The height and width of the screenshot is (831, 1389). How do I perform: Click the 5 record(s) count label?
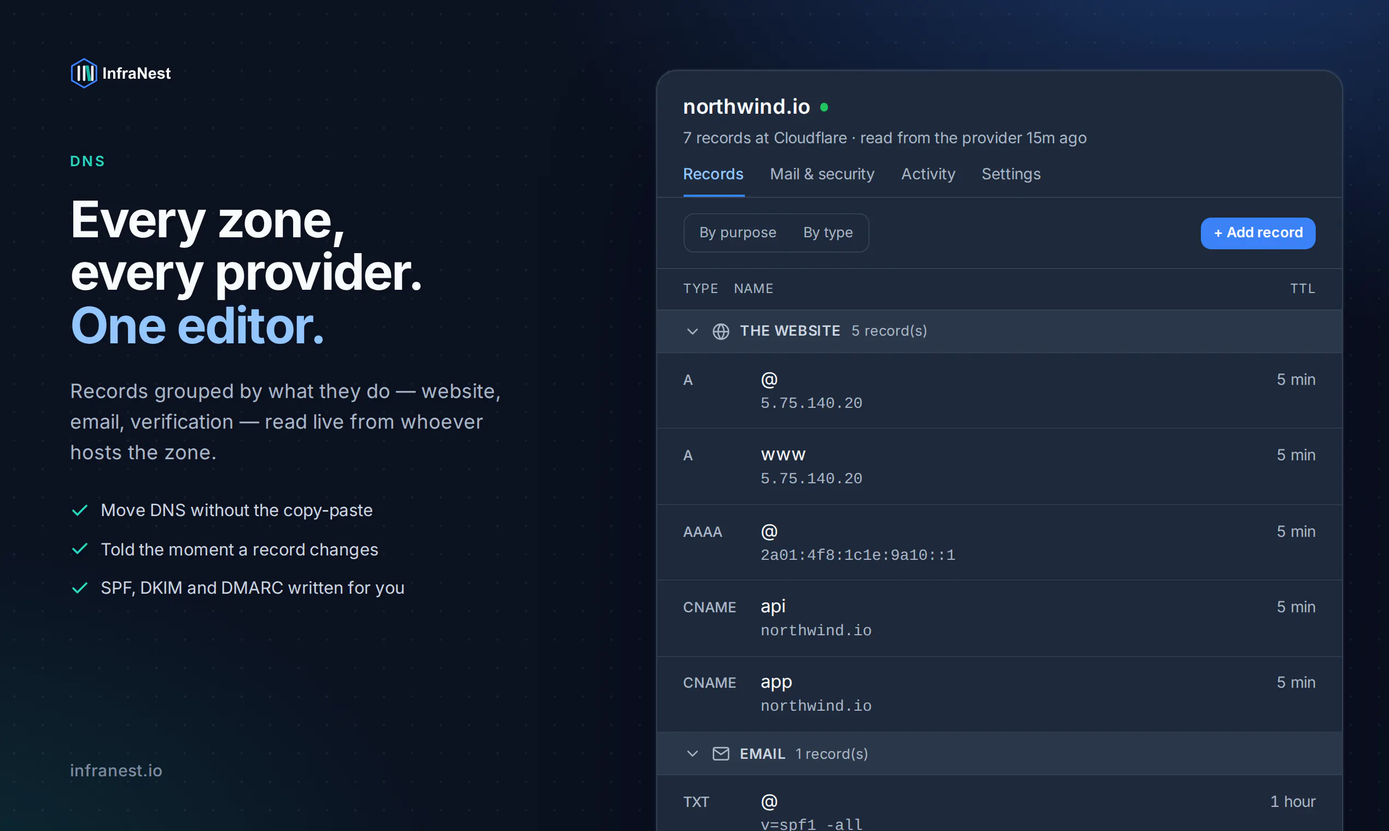(x=889, y=331)
